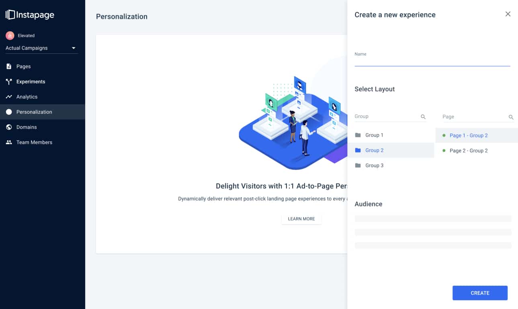The width and height of the screenshot is (518, 309).
Task: Click the Analytics trend line icon
Action: pos(9,97)
